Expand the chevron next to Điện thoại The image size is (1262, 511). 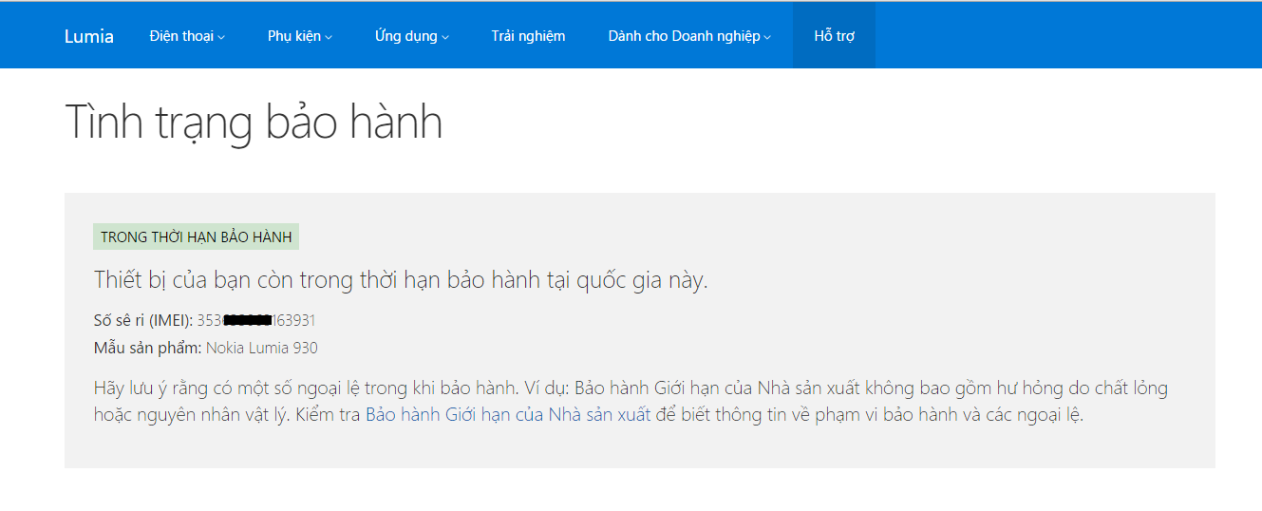(x=221, y=38)
